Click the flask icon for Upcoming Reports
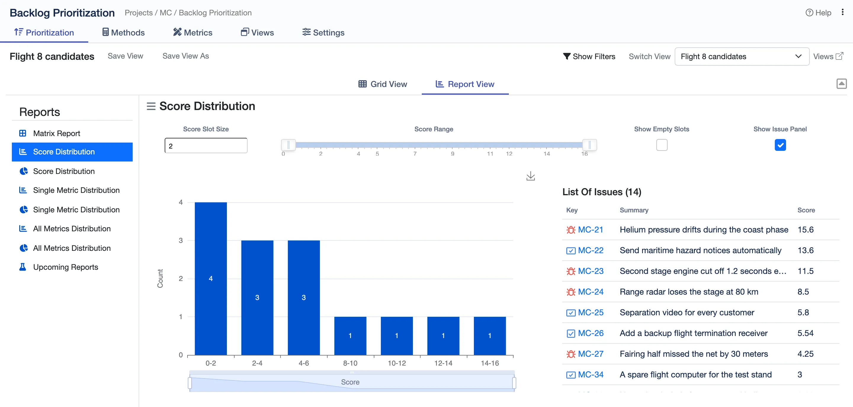The width and height of the screenshot is (853, 407). [23, 267]
